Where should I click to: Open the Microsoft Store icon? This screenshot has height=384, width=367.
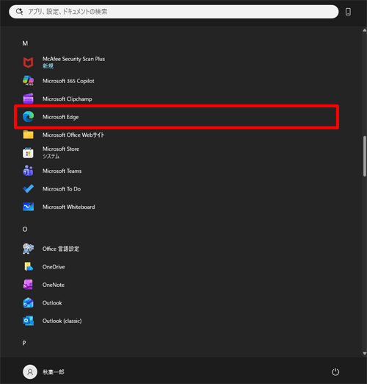[28, 153]
